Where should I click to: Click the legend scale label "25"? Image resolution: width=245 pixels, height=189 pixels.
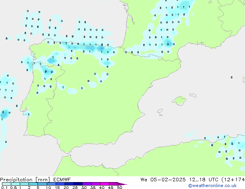(75, 187)
